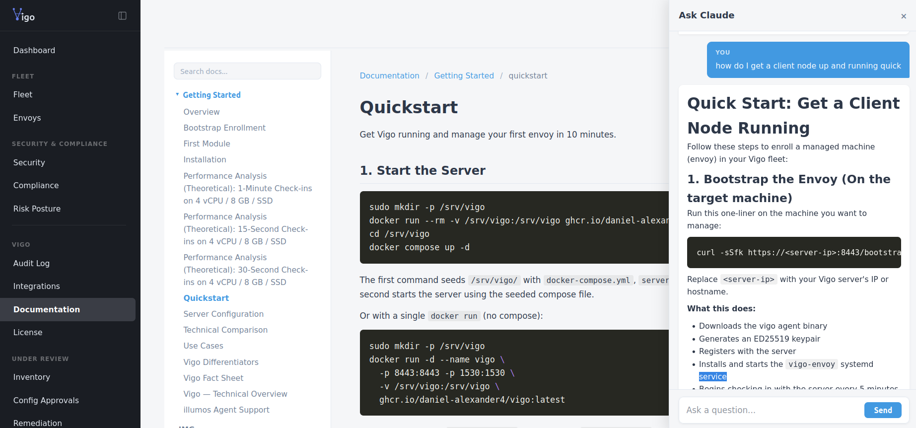Open Remediation in sidebar

(x=38, y=423)
